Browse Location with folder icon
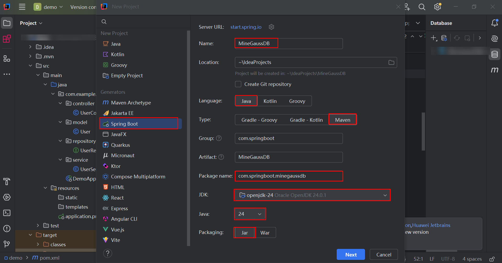 tap(391, 62)
